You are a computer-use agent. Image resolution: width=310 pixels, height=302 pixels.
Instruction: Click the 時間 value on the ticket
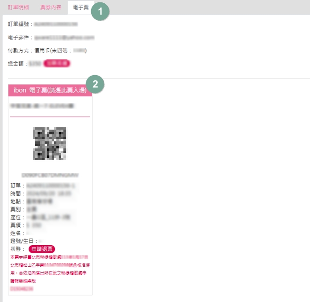pyautogui.click(x=45, y=193)
